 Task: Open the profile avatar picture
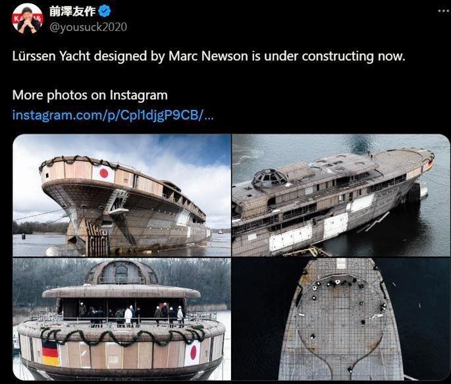coord(28,18)
